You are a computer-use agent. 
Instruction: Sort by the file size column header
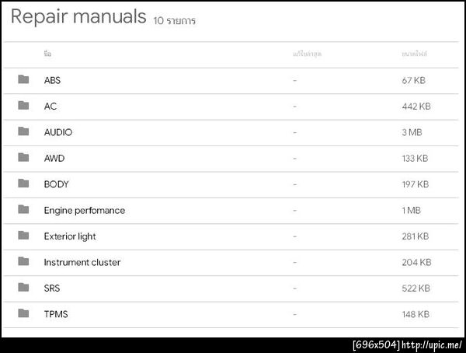(x=413, y=54)
